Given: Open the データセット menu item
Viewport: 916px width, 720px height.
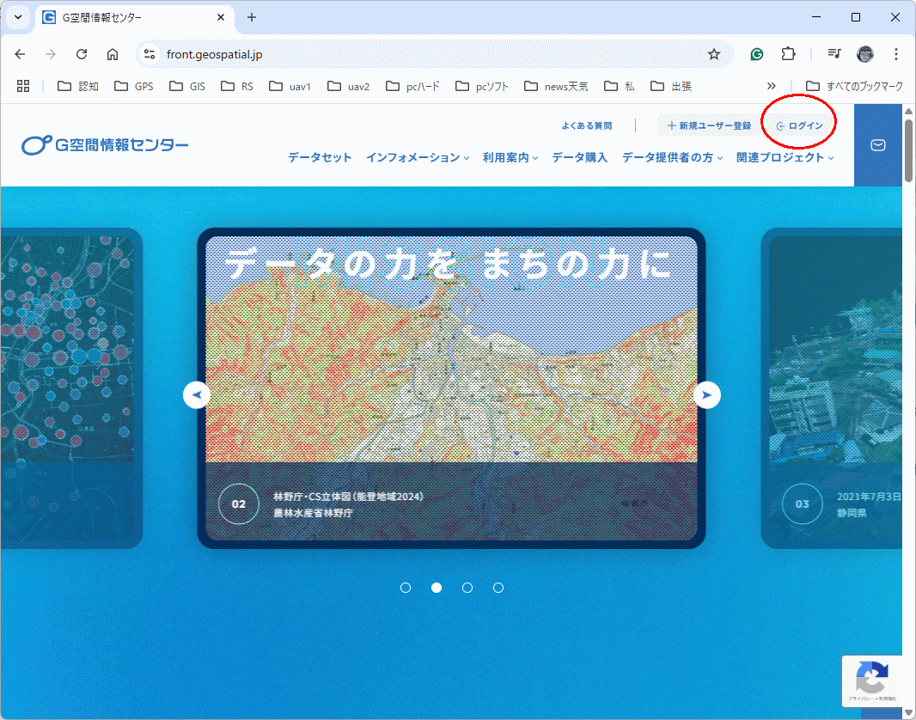Looking at the screenshot, I should pyautogui.click(x=320, y=157).
